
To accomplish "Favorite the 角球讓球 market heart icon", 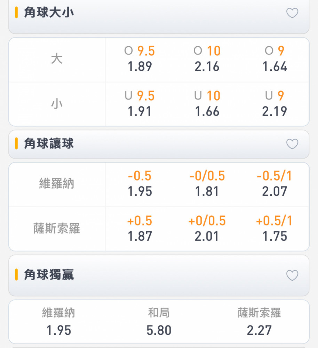I will pos(292,144).
